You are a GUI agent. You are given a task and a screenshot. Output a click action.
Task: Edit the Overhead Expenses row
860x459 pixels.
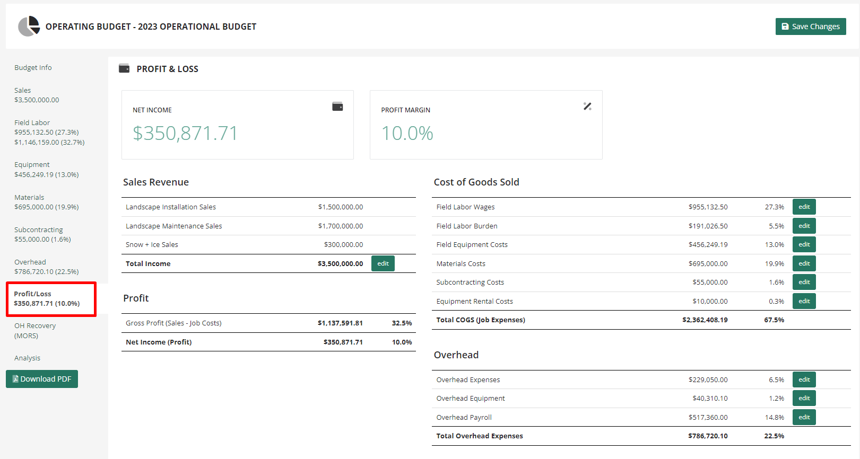(804, 379)
